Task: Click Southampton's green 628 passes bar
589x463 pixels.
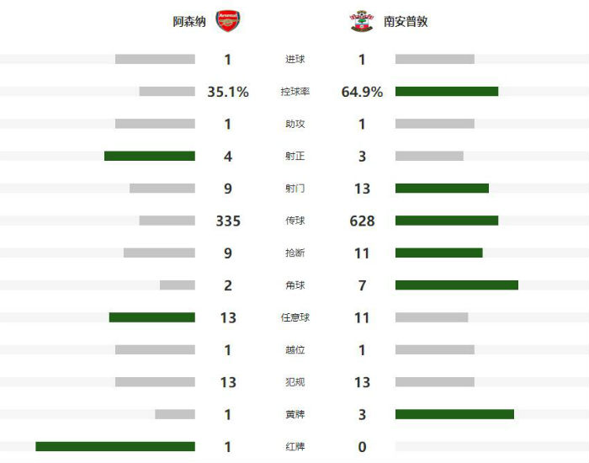Action: pos(447,221)
